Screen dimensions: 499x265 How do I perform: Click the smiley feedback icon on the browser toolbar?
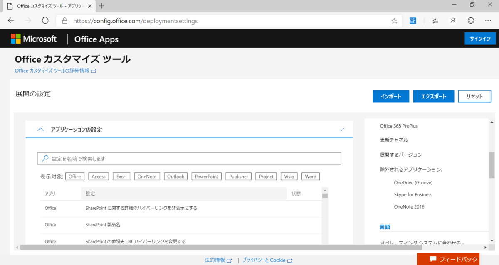point(470,20)
